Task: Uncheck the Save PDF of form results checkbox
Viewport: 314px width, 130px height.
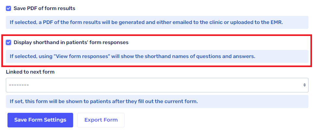Action: (9, 8)
